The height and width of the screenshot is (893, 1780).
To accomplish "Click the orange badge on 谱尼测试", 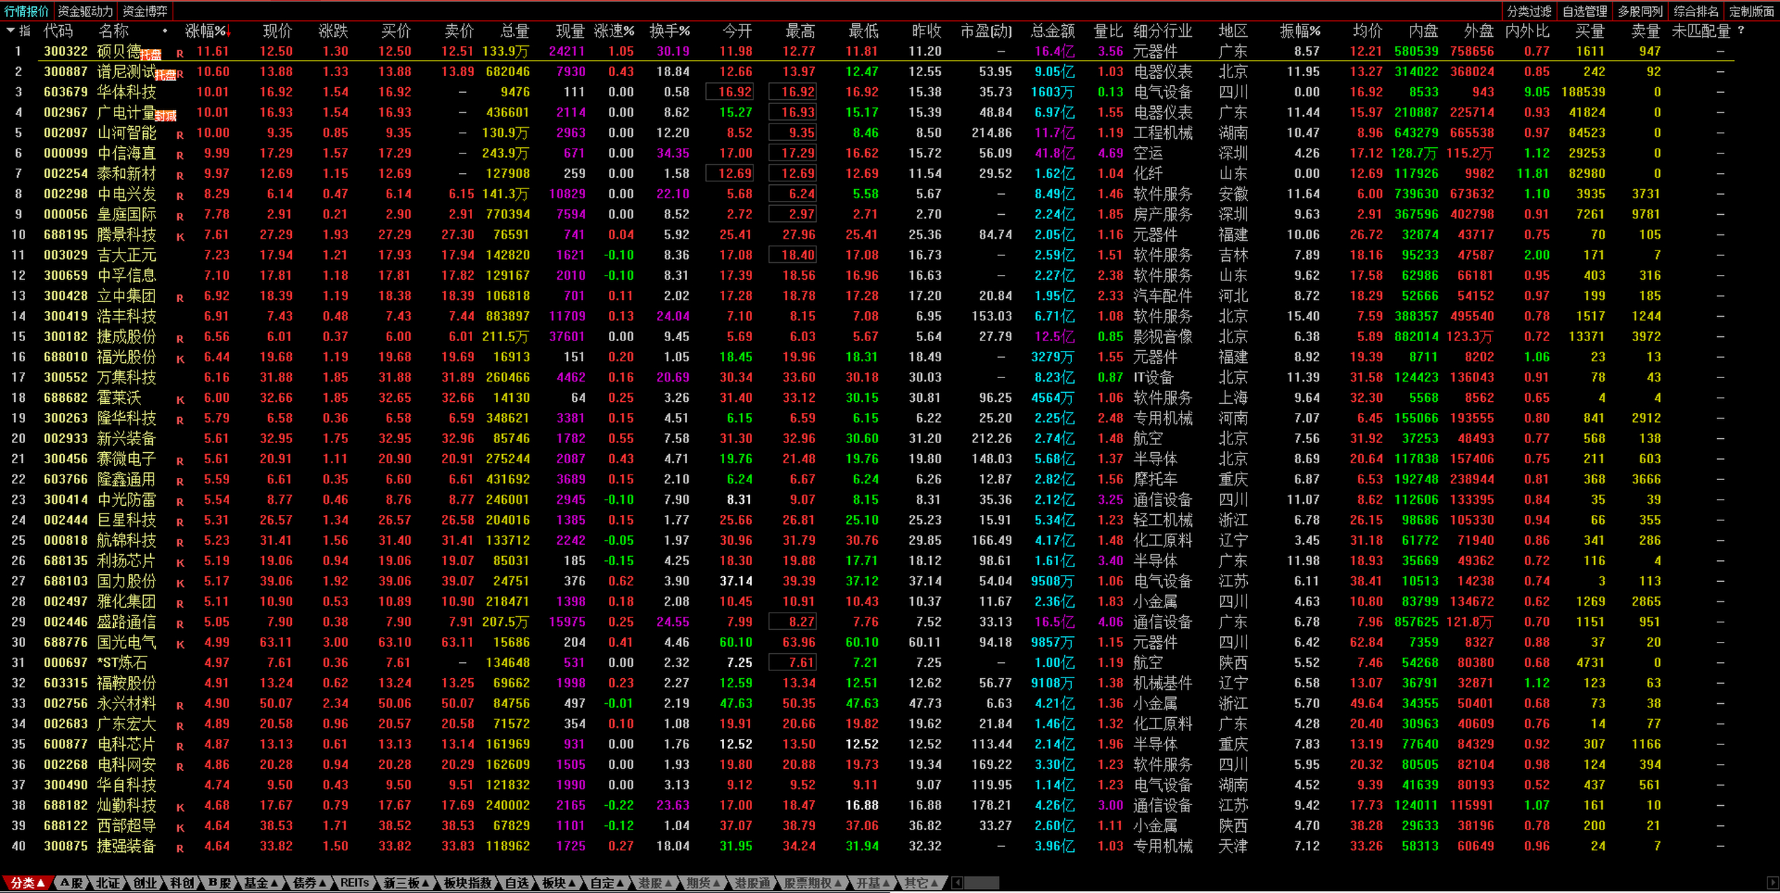I will 166,75.
